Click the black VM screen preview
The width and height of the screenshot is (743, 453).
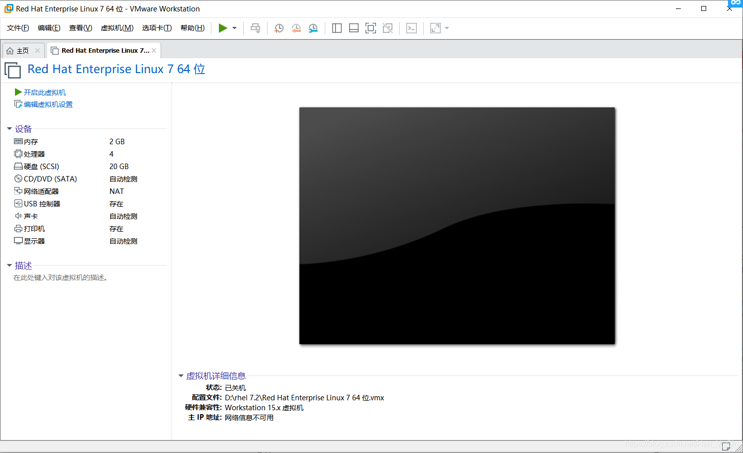coord(457,226)
